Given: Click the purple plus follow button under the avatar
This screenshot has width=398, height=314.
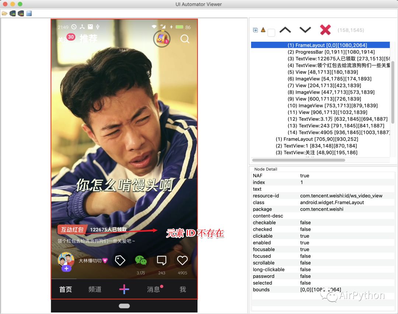Looking at the screenshot, I should click(66, 269).
